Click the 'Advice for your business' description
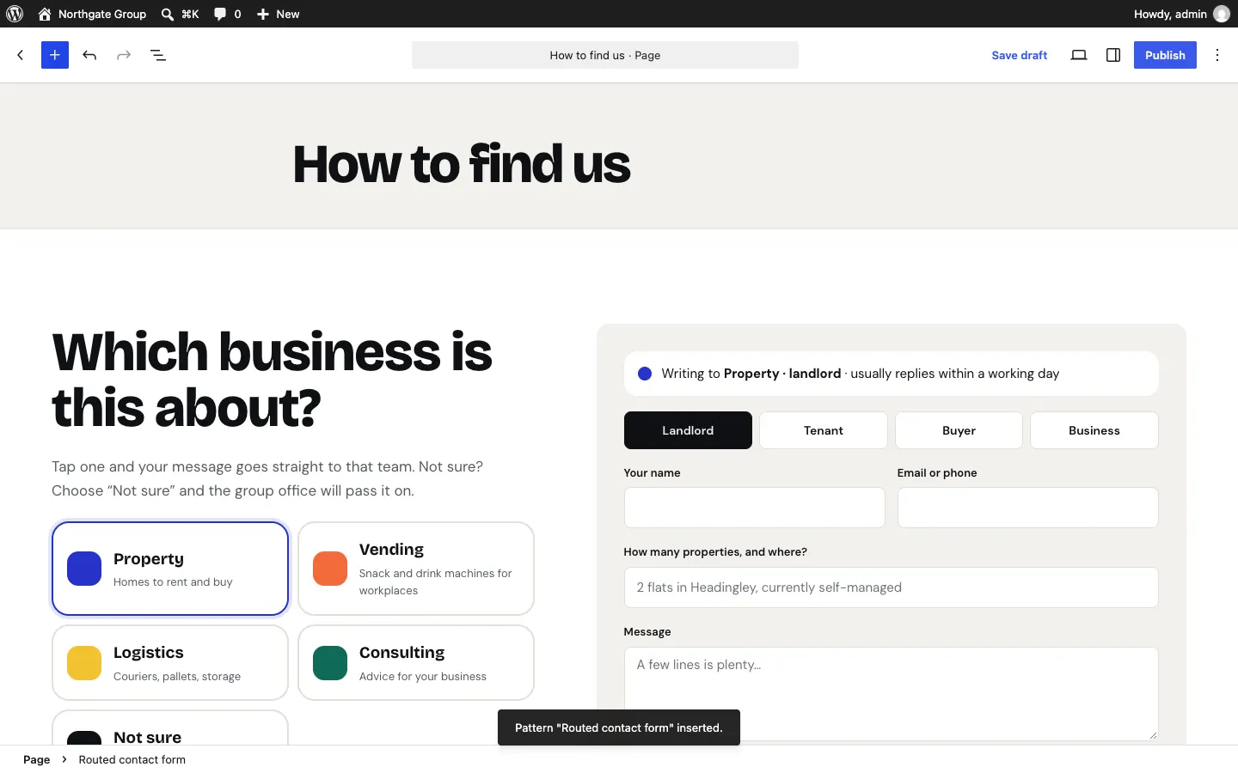The height and width of the screenshot is (773, 1238). point(423,677)
